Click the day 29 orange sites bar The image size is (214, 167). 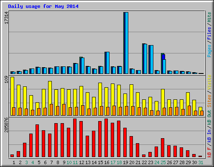189,111
